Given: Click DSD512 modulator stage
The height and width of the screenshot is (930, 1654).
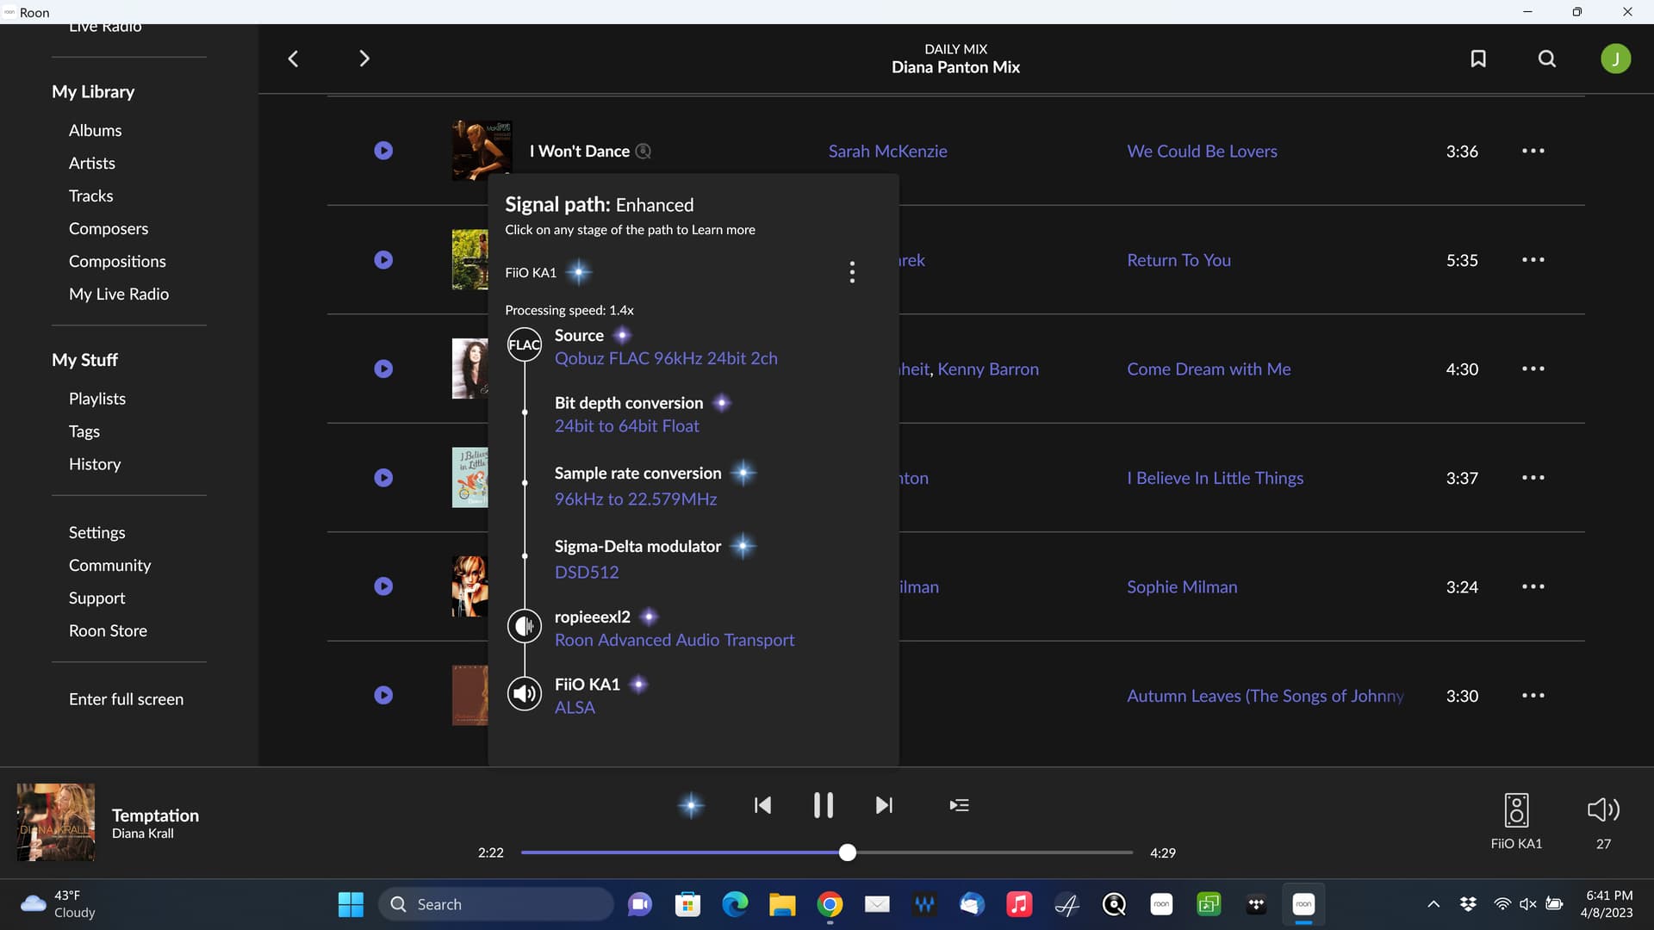Looking at the screenshot, I should (x=587, y=572).
